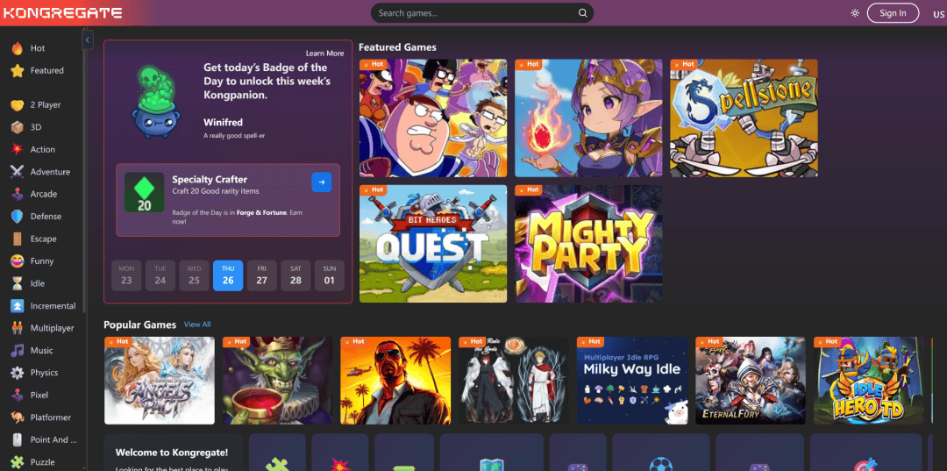Select THU 26 in badge calendar
Image resolution: width=947 pixels, height=471 pixels.
tap(228, 275)
